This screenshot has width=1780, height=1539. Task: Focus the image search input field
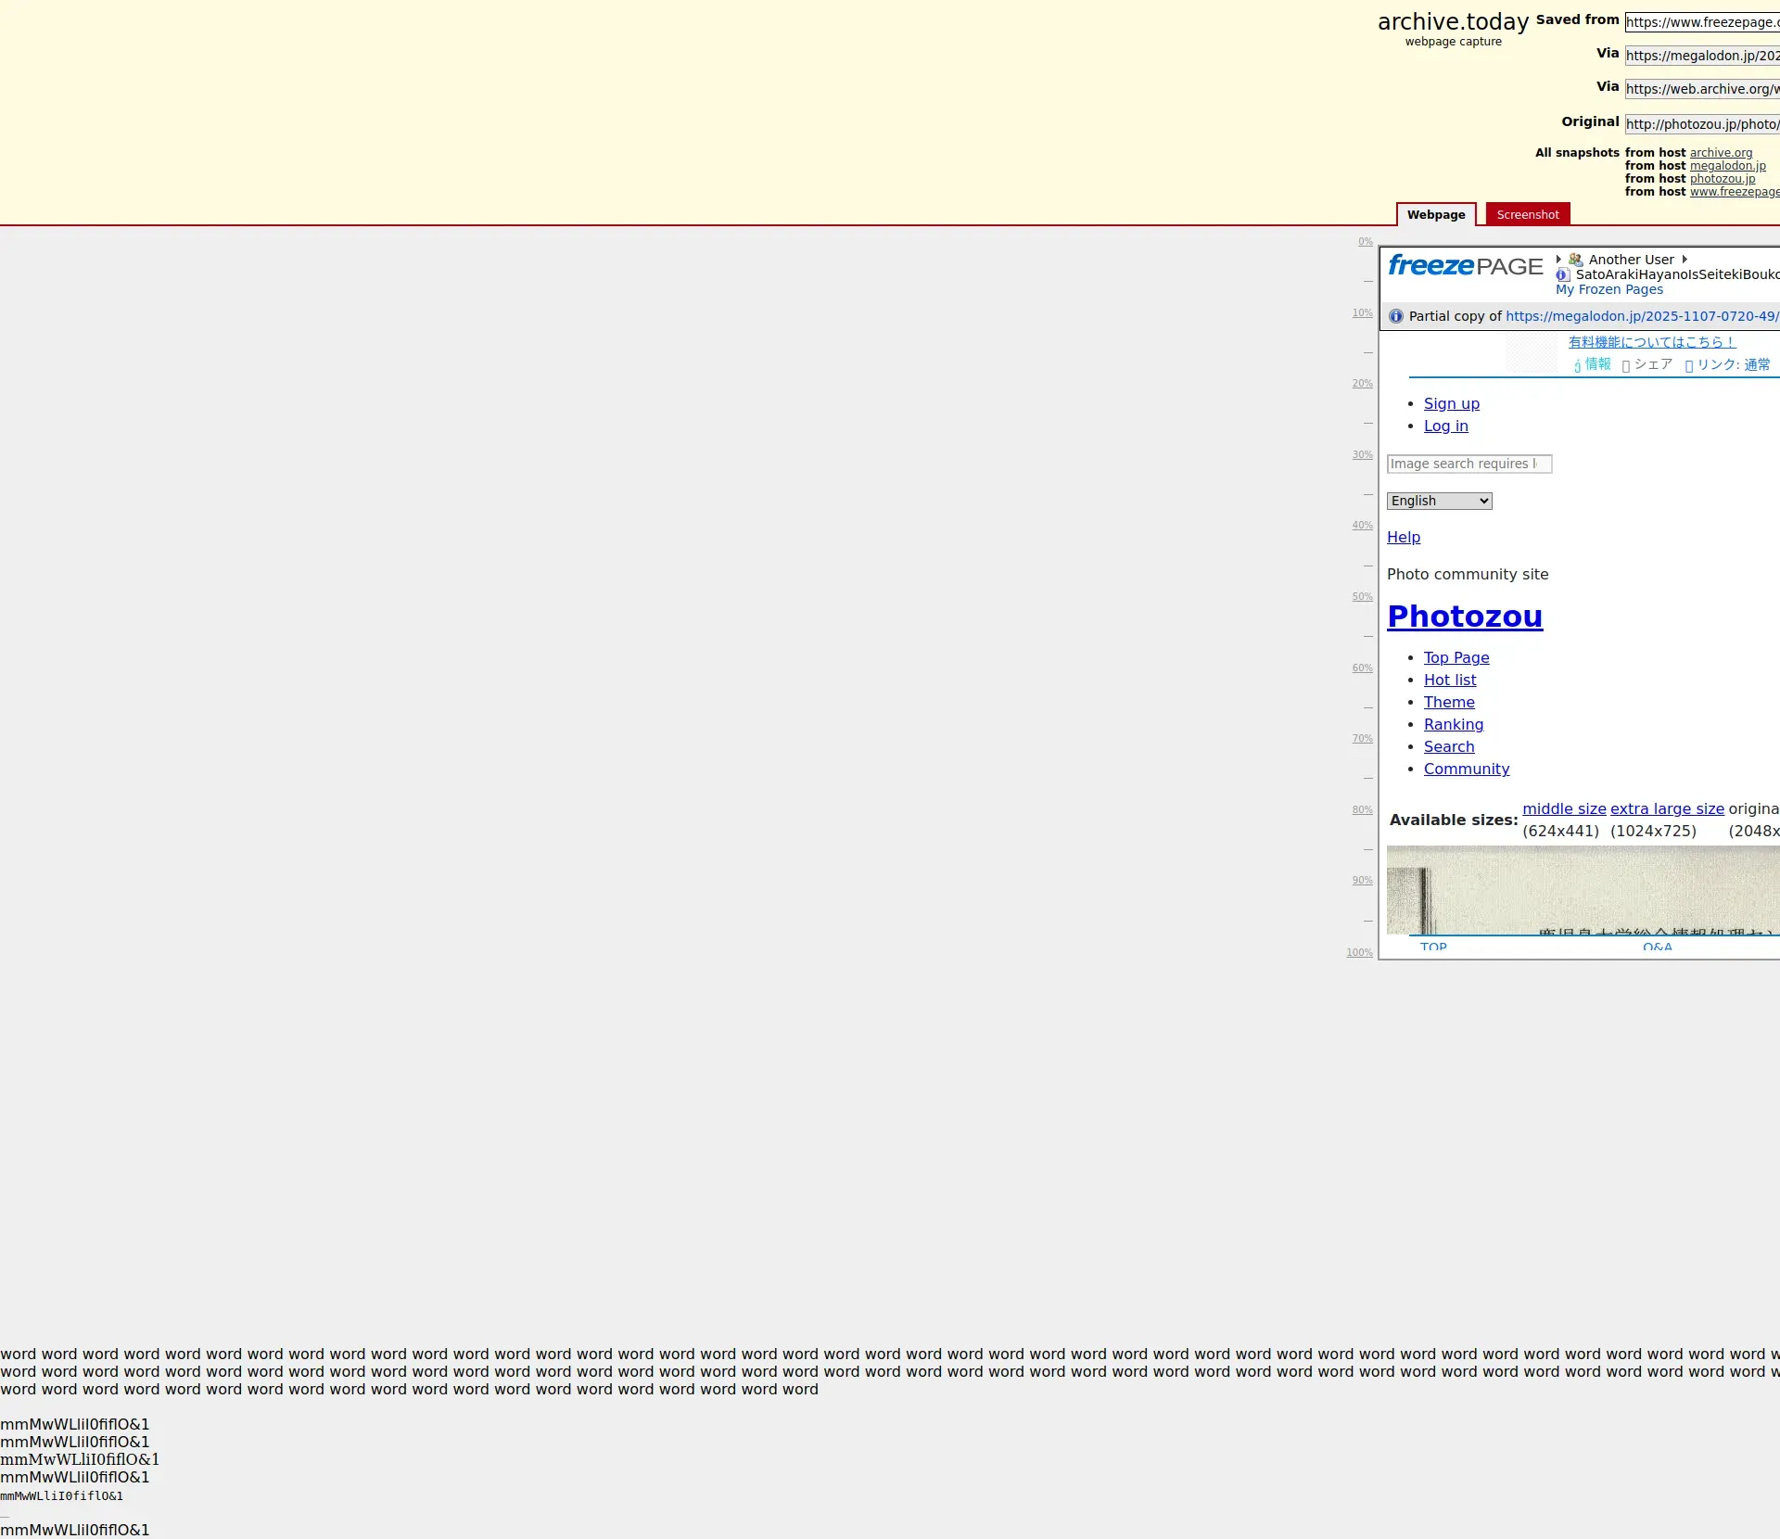pyautogui.click(x=1468, y=464)
